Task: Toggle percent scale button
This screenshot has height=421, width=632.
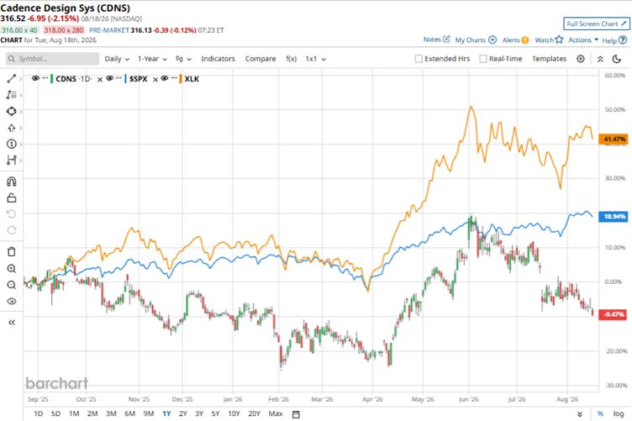Action: pos(600,413)
